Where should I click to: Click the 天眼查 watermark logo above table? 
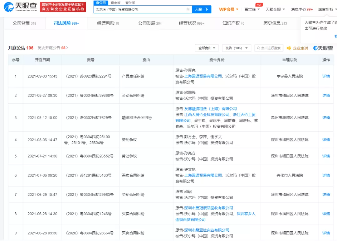pos(323,48)
